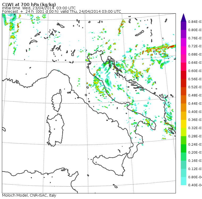Click the 0.20E-03 legend label
The height and width of the screenshot is (199, 202).
point(195,153)
